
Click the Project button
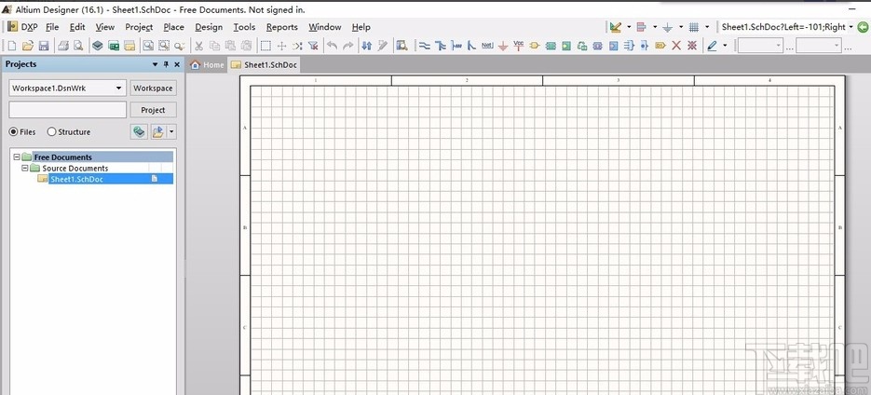pyautogui.click(x=154, y=110)
